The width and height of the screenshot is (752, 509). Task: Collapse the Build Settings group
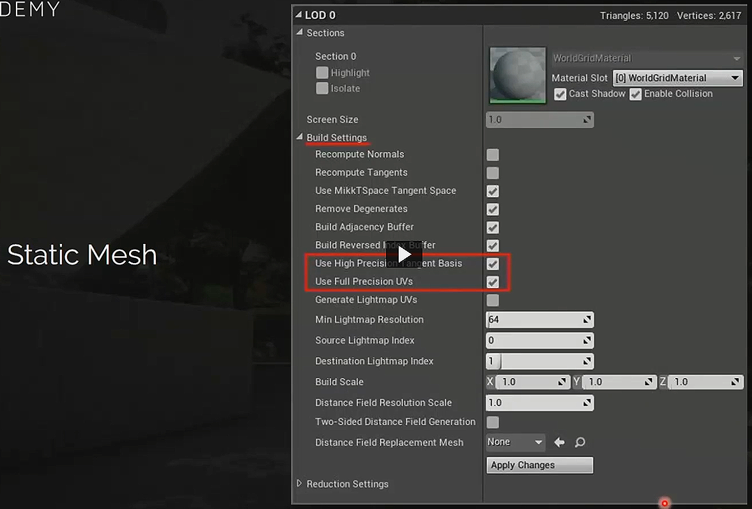coord(299,137)
